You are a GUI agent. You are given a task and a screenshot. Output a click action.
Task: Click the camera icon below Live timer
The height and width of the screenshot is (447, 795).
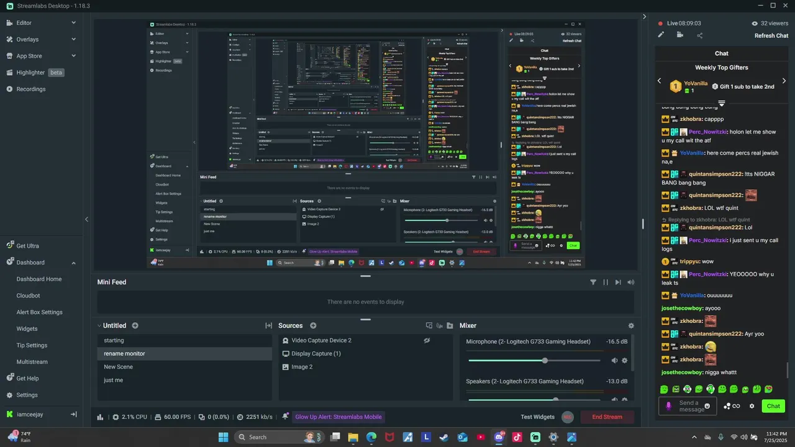click(680, 35)
